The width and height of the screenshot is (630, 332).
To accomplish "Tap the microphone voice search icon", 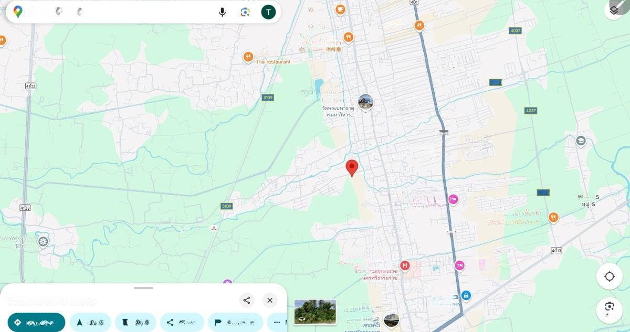I will pos(222,12).
